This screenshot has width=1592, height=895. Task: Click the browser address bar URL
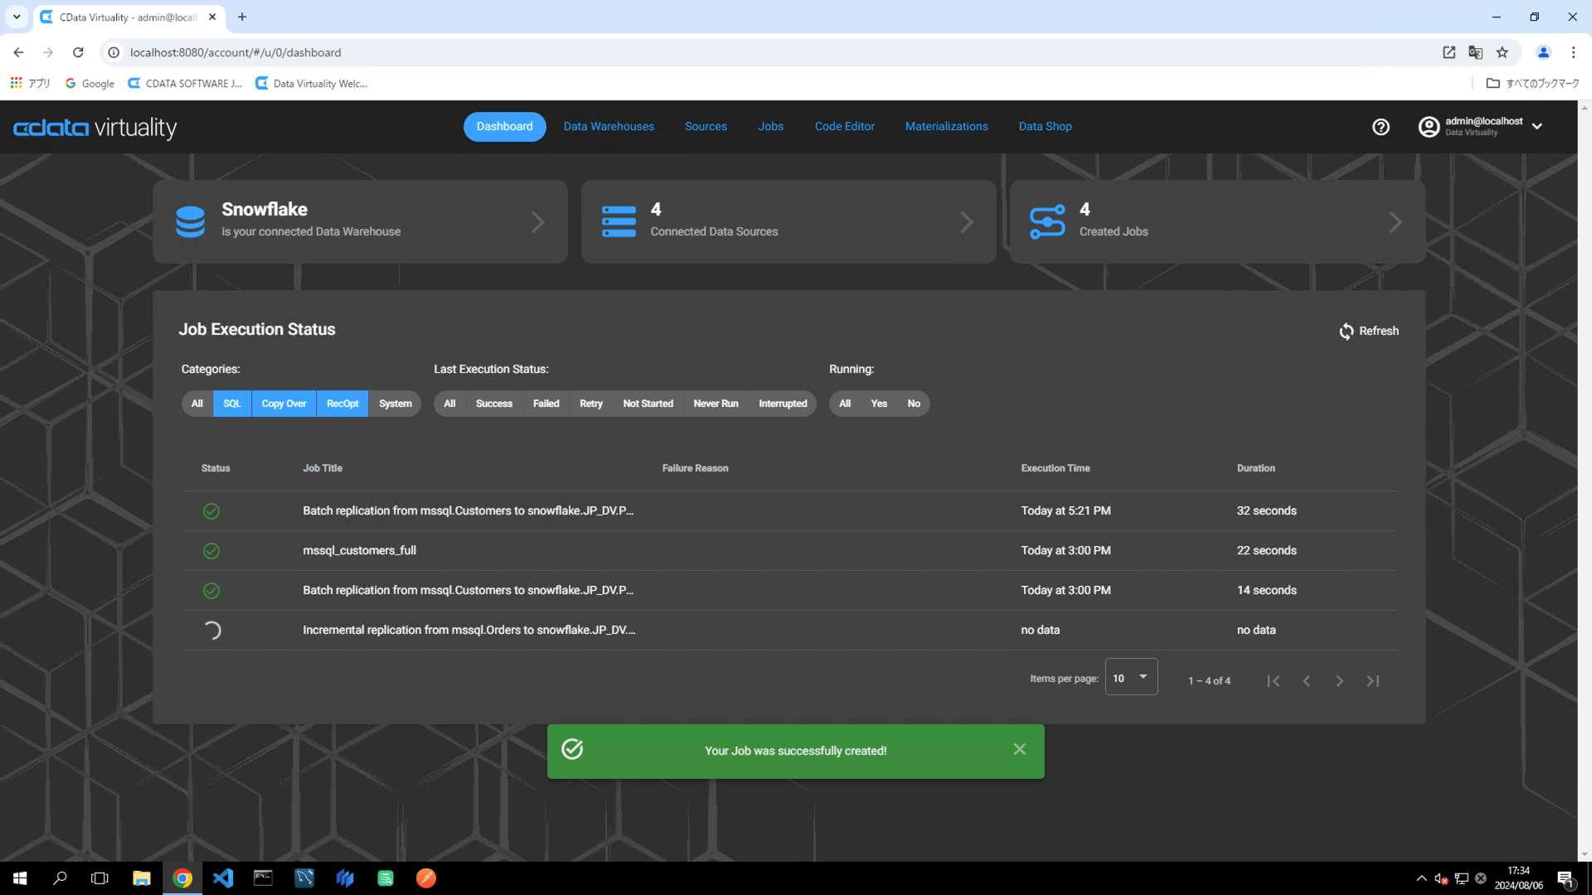(235, 52)
